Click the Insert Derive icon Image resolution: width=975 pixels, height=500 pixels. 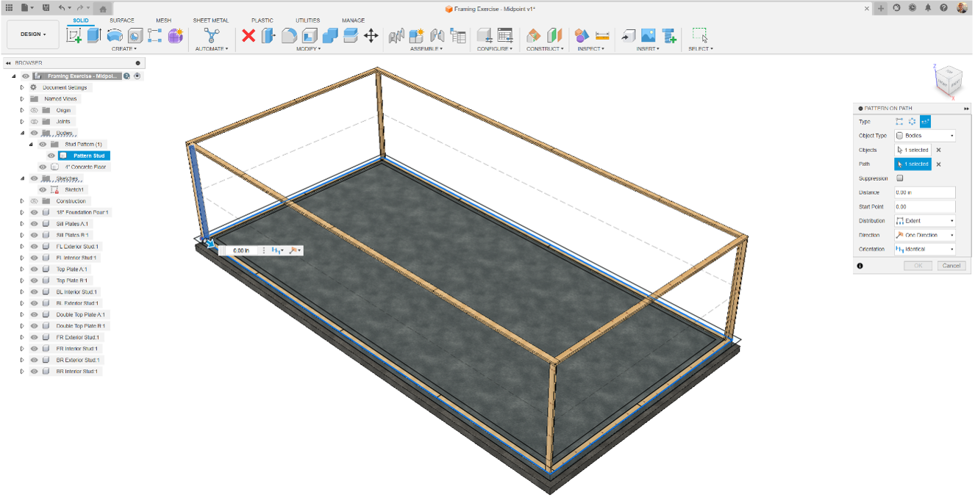(x=627, y=35)
